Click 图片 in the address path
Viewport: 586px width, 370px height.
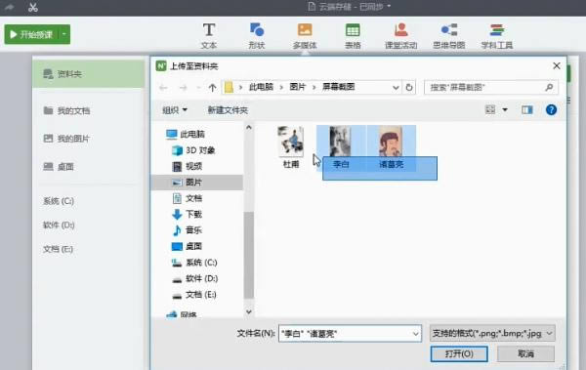click(x=298, y=87)
